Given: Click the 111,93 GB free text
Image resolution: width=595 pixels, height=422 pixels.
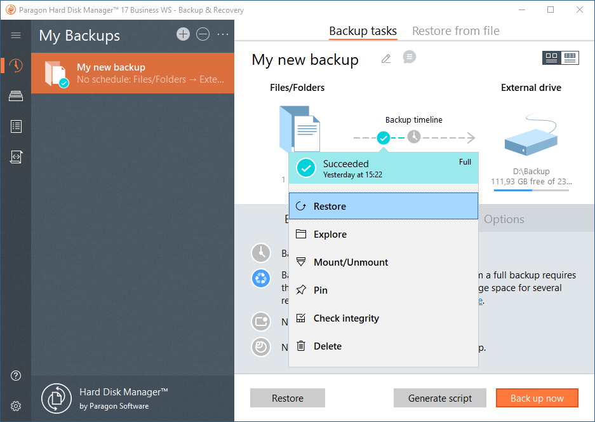Looking at the screenshot, I should pos(531,182).
